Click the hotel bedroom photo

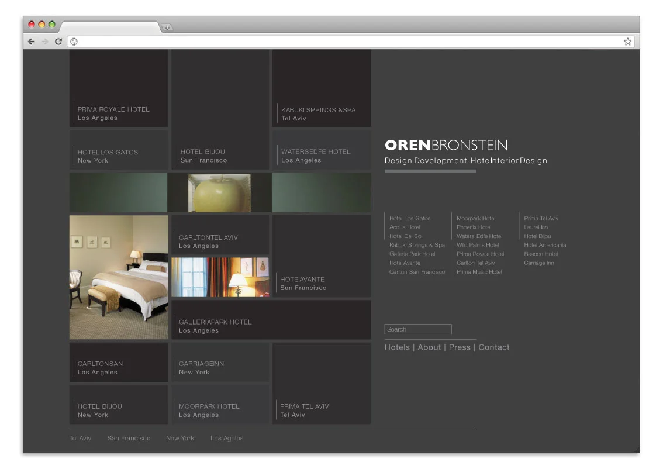(x=119, y=277)
